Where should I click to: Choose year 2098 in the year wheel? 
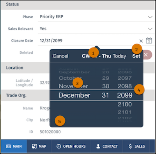(125, 86)
